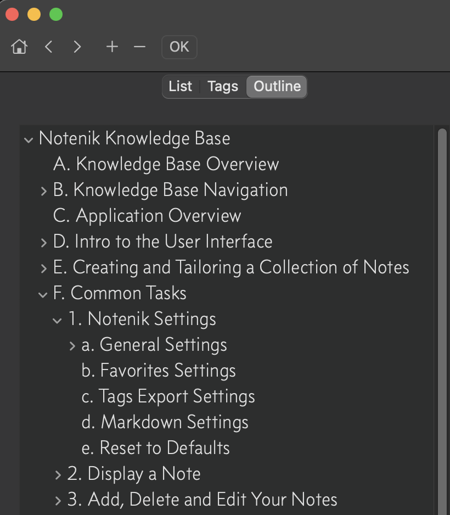450x515 pixels.
Task: Go back with the left arrow
Action: click(49, 47)
